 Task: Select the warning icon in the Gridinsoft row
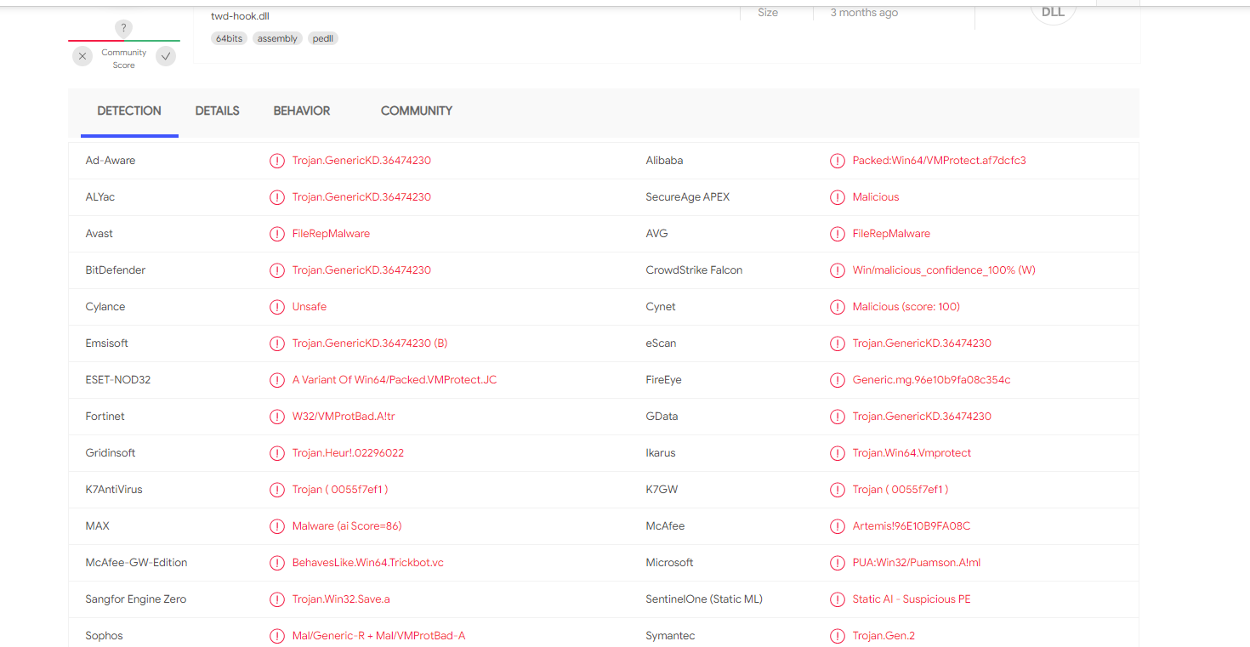pyautogui.click(x=277, y=453)
